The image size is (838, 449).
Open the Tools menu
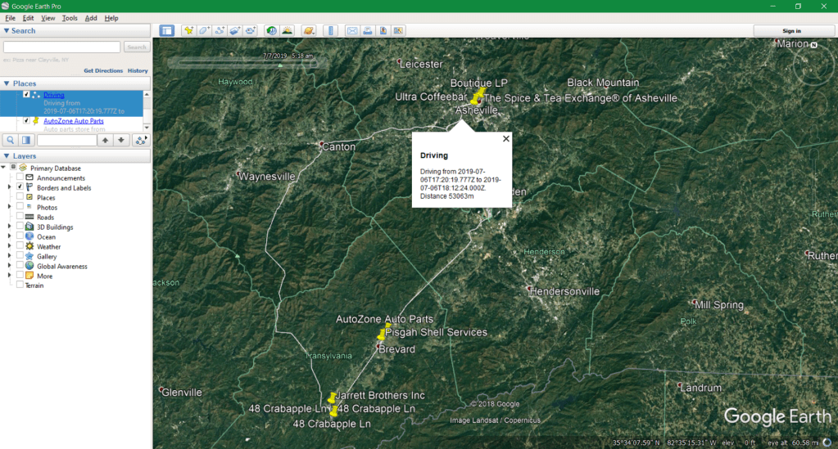70,18
